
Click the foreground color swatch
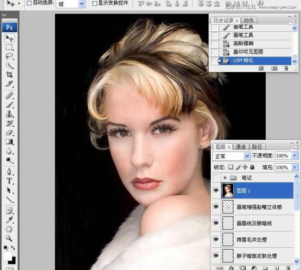(7, 256)
